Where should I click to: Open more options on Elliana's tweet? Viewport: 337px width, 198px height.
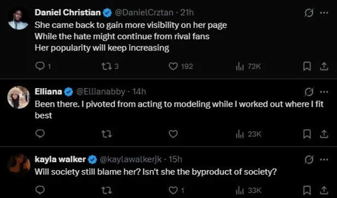click(x=324, y=92)
